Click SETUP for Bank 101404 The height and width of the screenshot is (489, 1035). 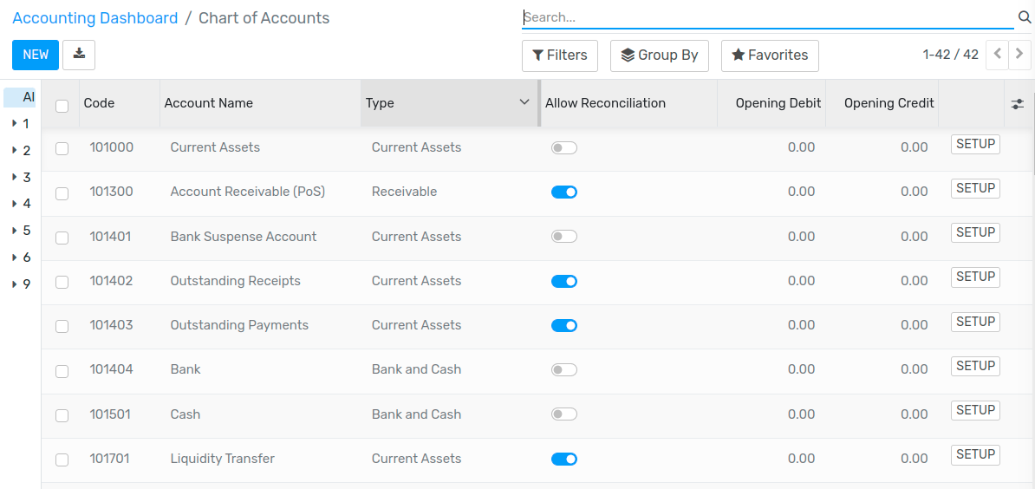975,366
